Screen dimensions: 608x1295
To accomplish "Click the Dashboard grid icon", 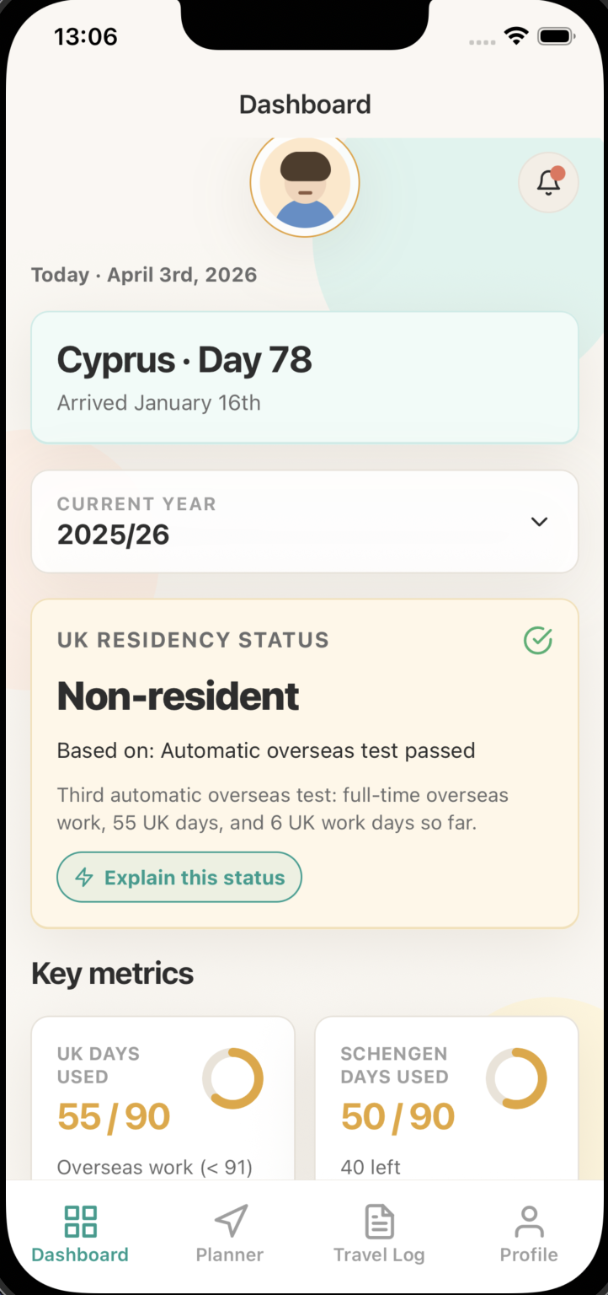I will [x=80, y=1221].
